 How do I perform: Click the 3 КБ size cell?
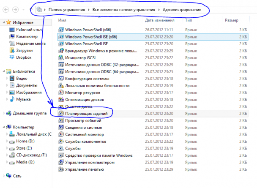243,30
